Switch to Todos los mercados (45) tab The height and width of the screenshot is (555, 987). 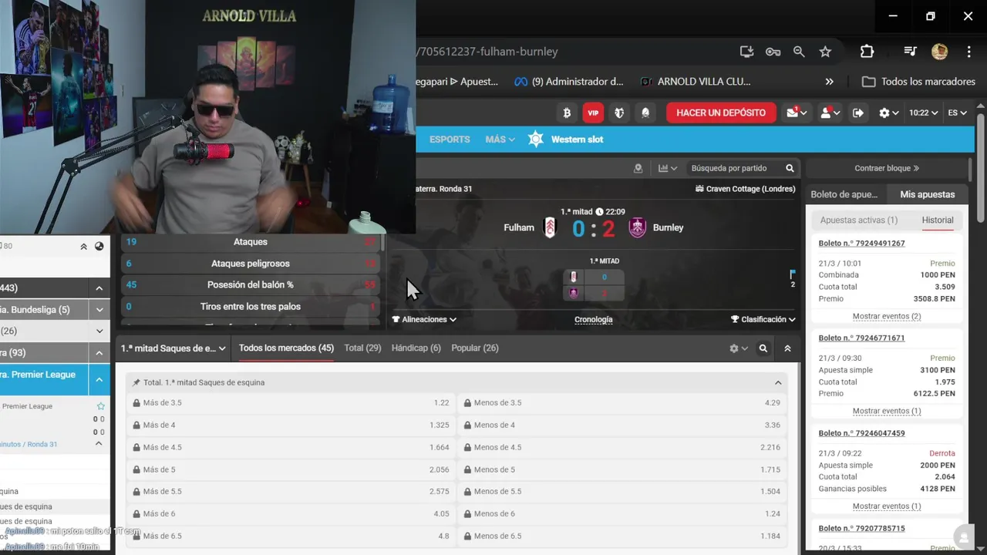(286, 348)
